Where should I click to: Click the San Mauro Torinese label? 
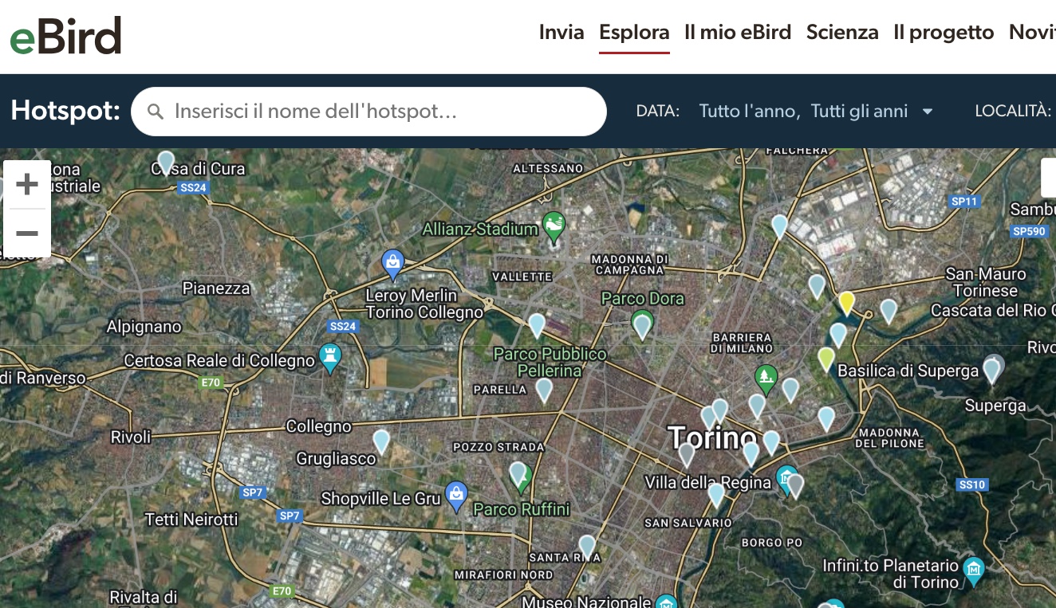click(x=986, y=282)
